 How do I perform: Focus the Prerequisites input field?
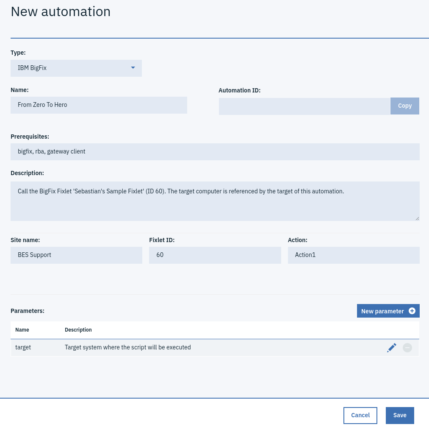click(x=215, y=152)
